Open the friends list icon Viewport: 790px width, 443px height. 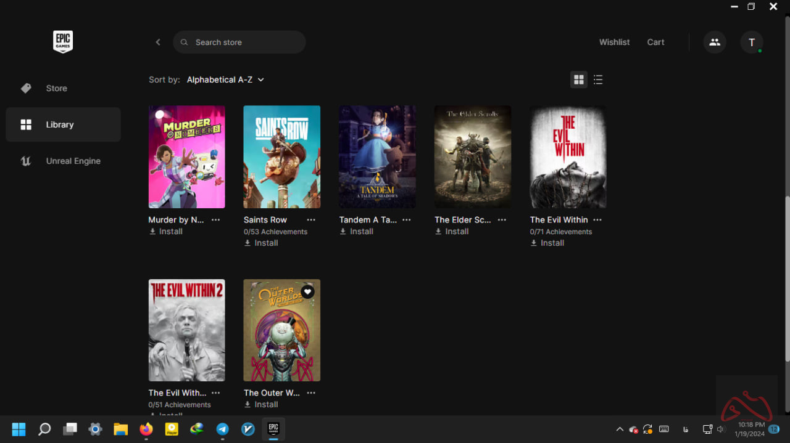tap(715, 42)
